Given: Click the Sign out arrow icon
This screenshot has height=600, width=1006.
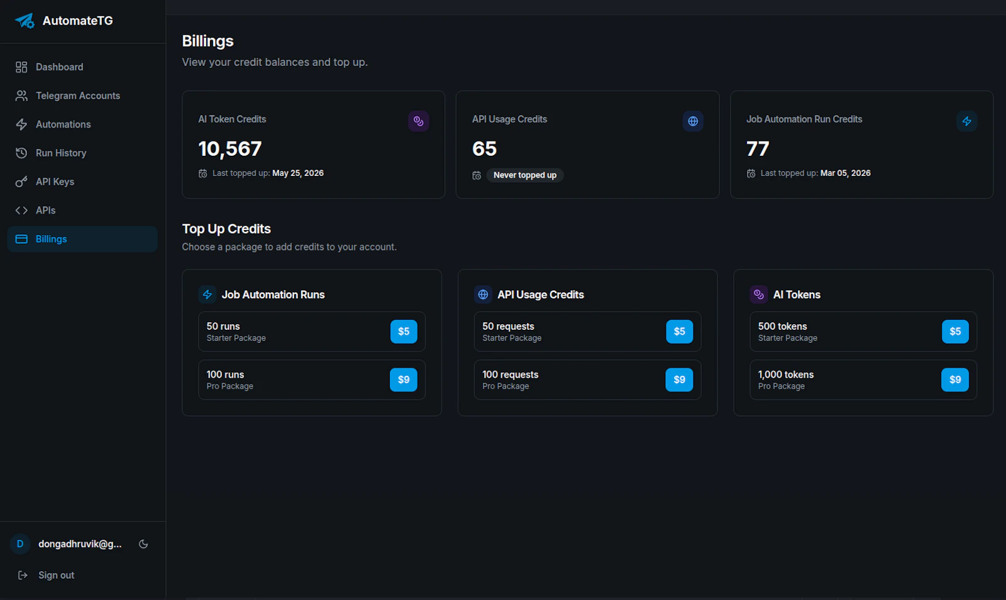Looking at the screenshot, I should (x=23, y=575).
